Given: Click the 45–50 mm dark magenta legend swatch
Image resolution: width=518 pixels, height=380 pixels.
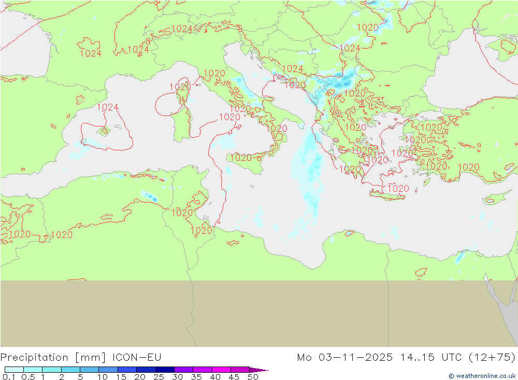Looking at the screenshot, I should click(240, 370).
